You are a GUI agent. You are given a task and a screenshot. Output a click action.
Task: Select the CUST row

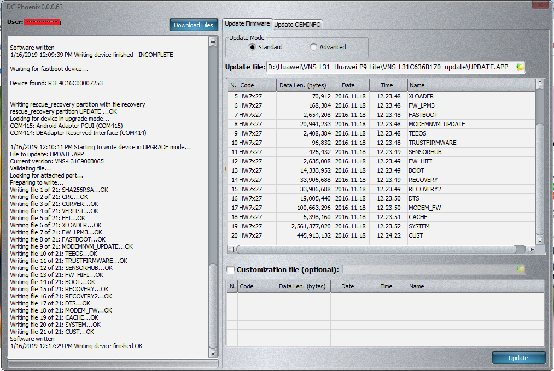tap(382, 235)
